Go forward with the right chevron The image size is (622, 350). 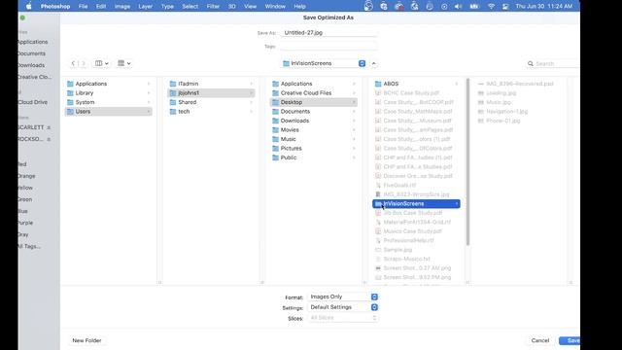[x=84, y=63]
